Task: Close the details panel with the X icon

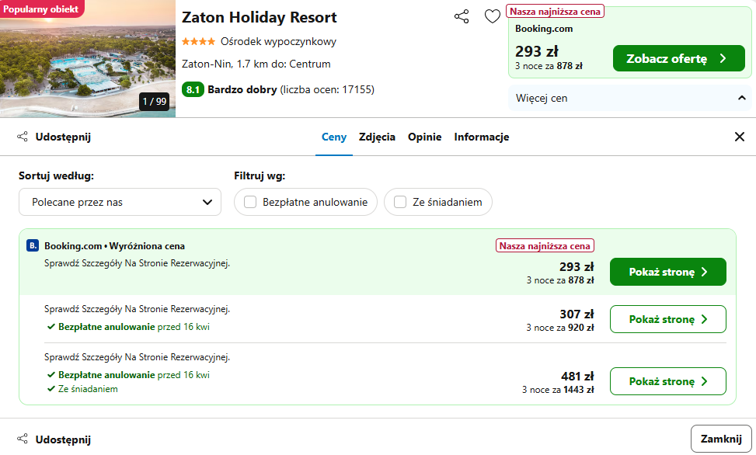Action: tap(739, 137)
